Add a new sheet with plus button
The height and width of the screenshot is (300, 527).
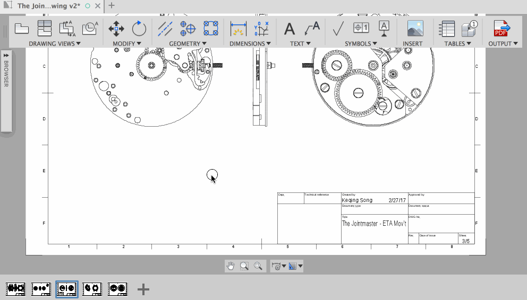(143, 289)
